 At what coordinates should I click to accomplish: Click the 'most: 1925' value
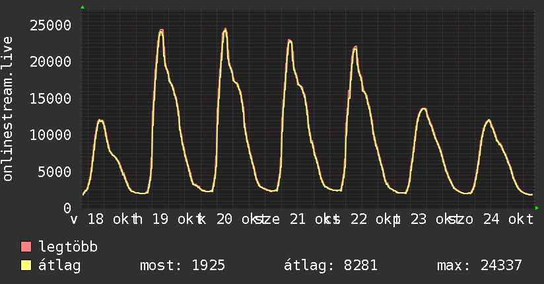tap(182, 266)
